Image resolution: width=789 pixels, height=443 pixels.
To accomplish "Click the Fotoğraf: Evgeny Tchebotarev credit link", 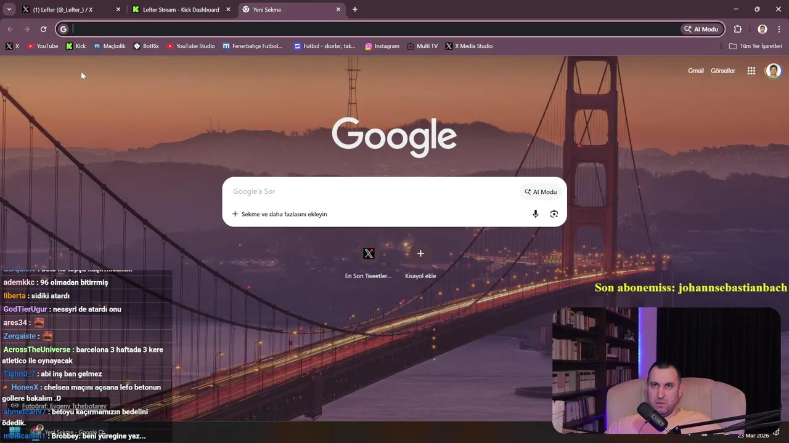I will tap(64, 406).
